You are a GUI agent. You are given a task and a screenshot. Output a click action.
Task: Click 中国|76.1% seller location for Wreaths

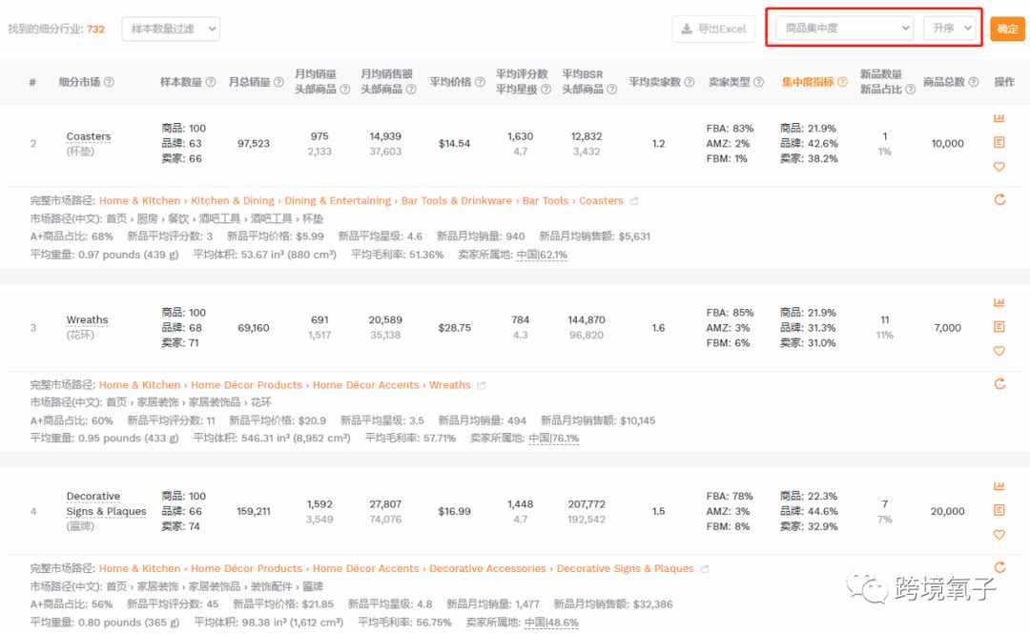[554, 439]
